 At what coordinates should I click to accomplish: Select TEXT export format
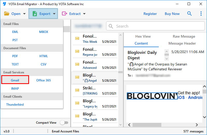(15, 64)
